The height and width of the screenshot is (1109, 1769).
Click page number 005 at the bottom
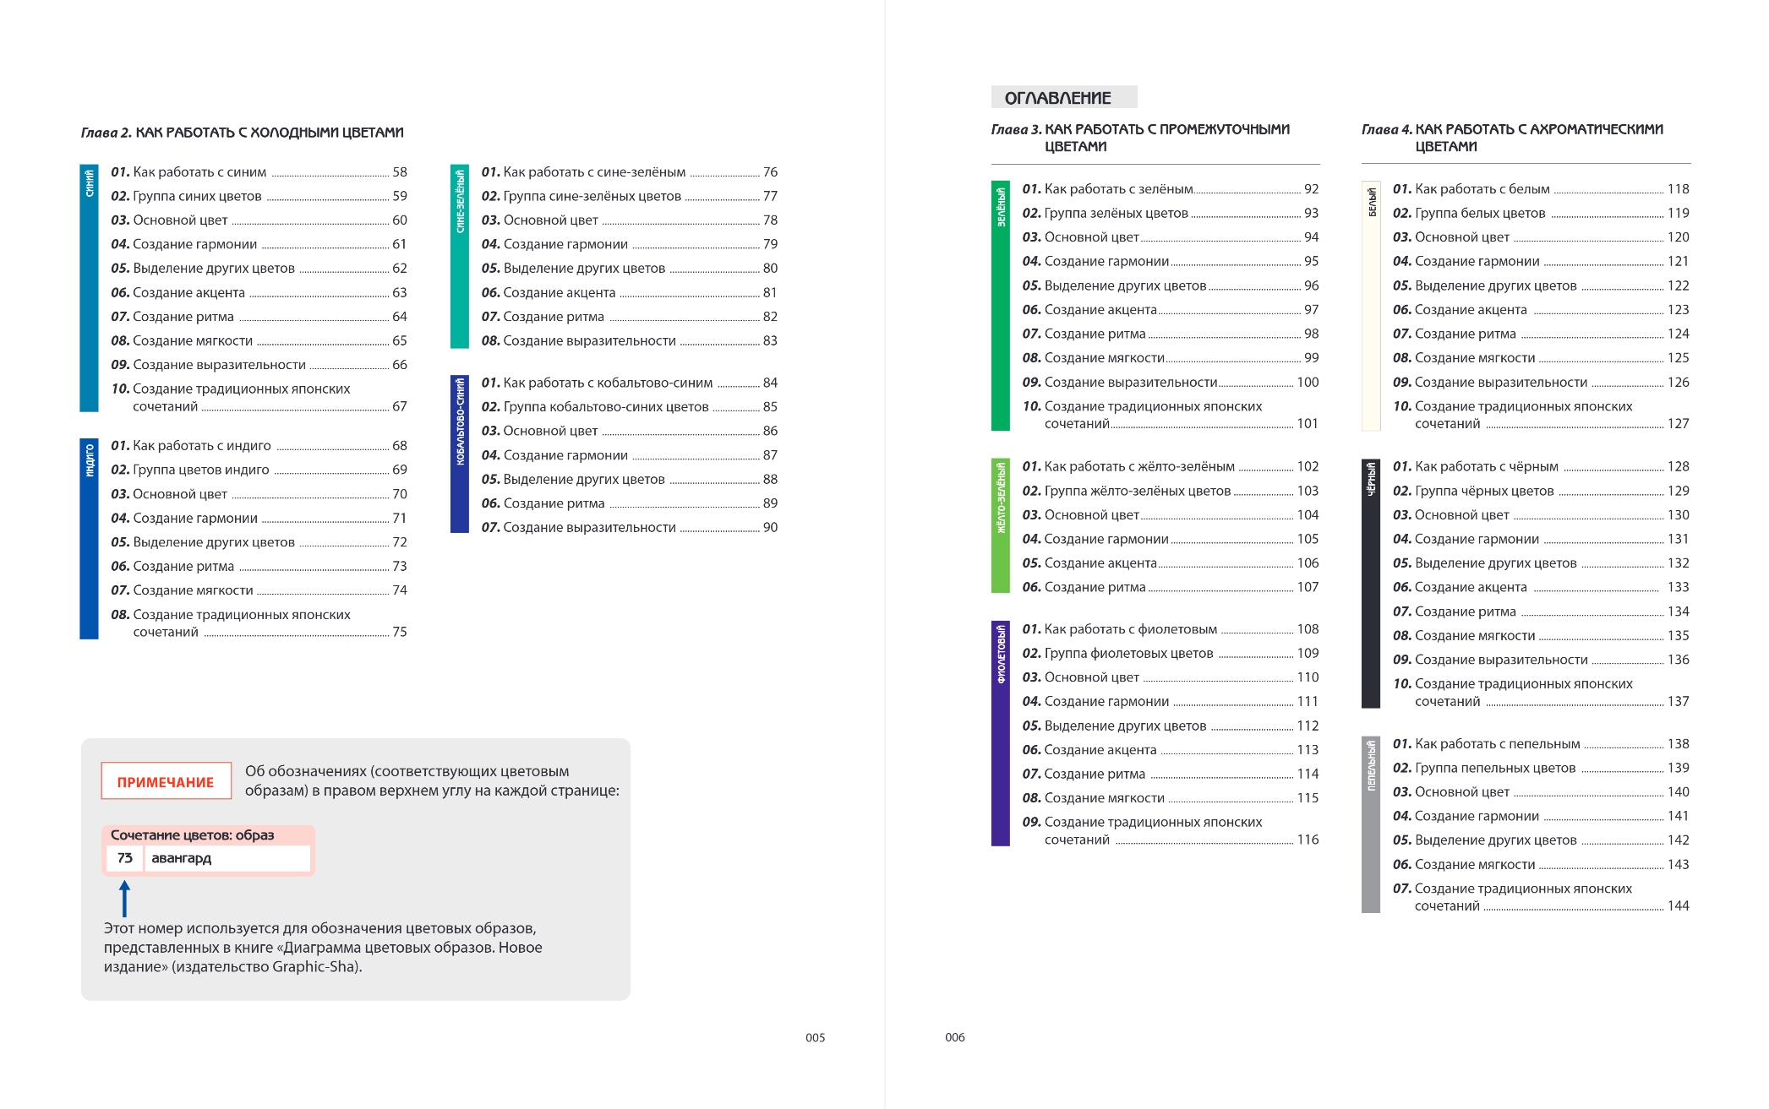(815, 1037)
